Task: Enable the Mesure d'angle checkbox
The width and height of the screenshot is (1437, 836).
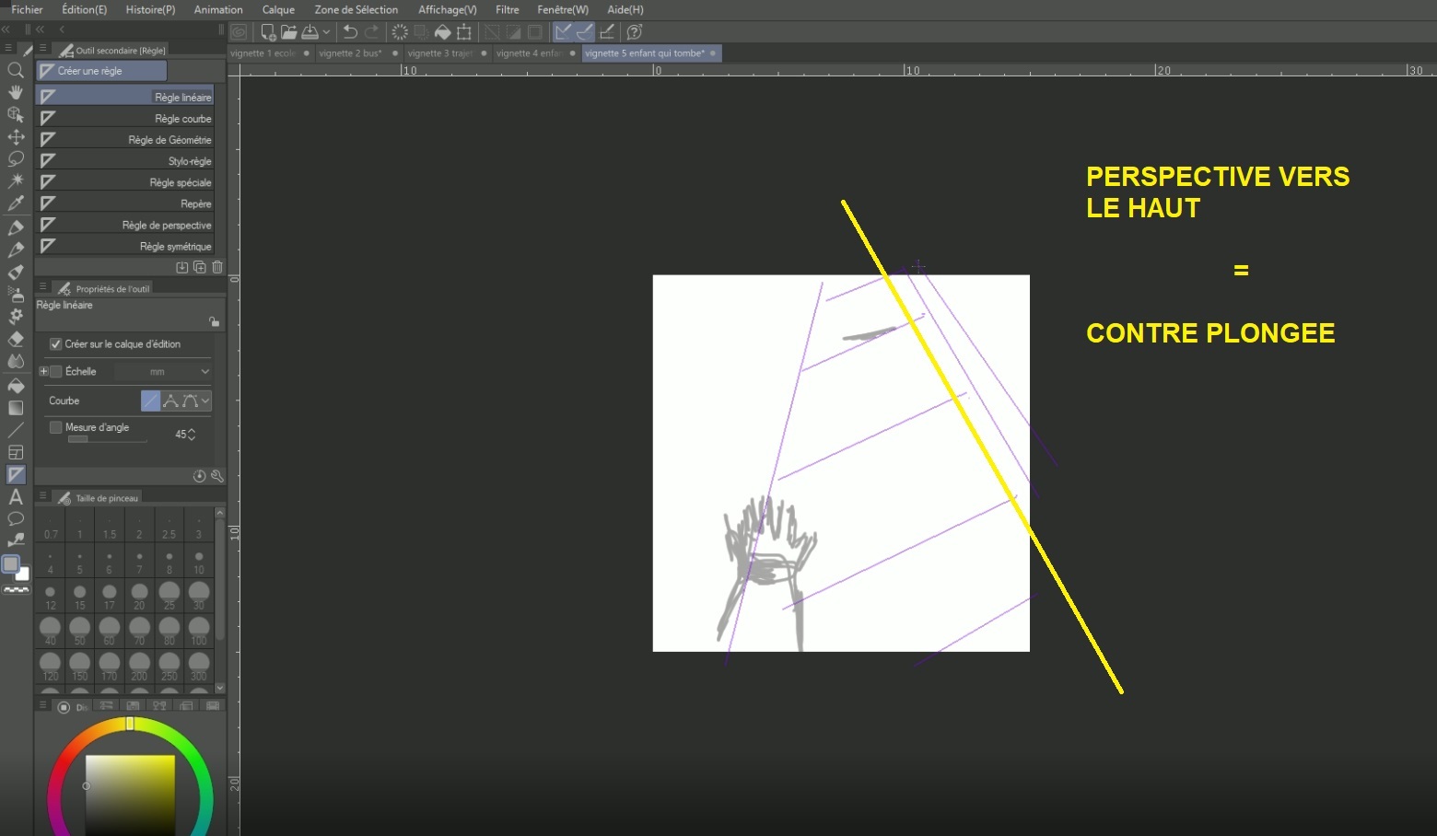Action: (56, 427)
